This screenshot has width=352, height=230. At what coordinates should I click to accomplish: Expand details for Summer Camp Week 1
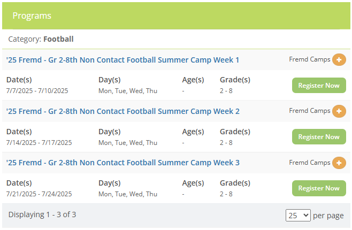(339, 60)
